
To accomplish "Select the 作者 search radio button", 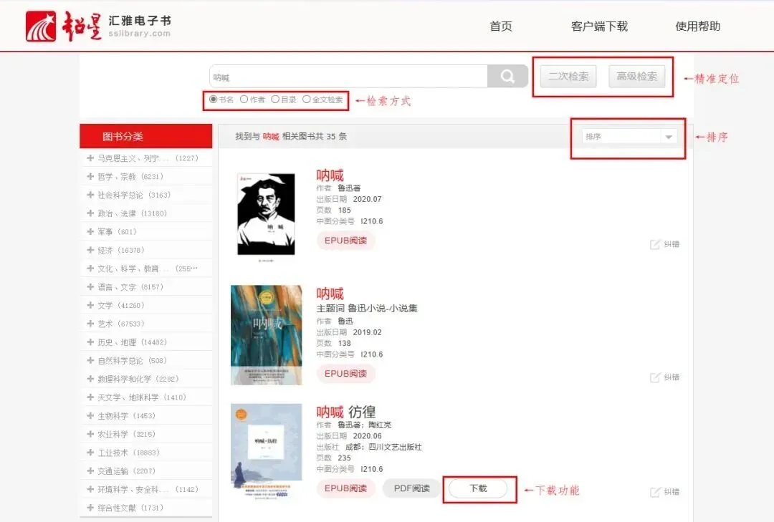I will (244, 99).
